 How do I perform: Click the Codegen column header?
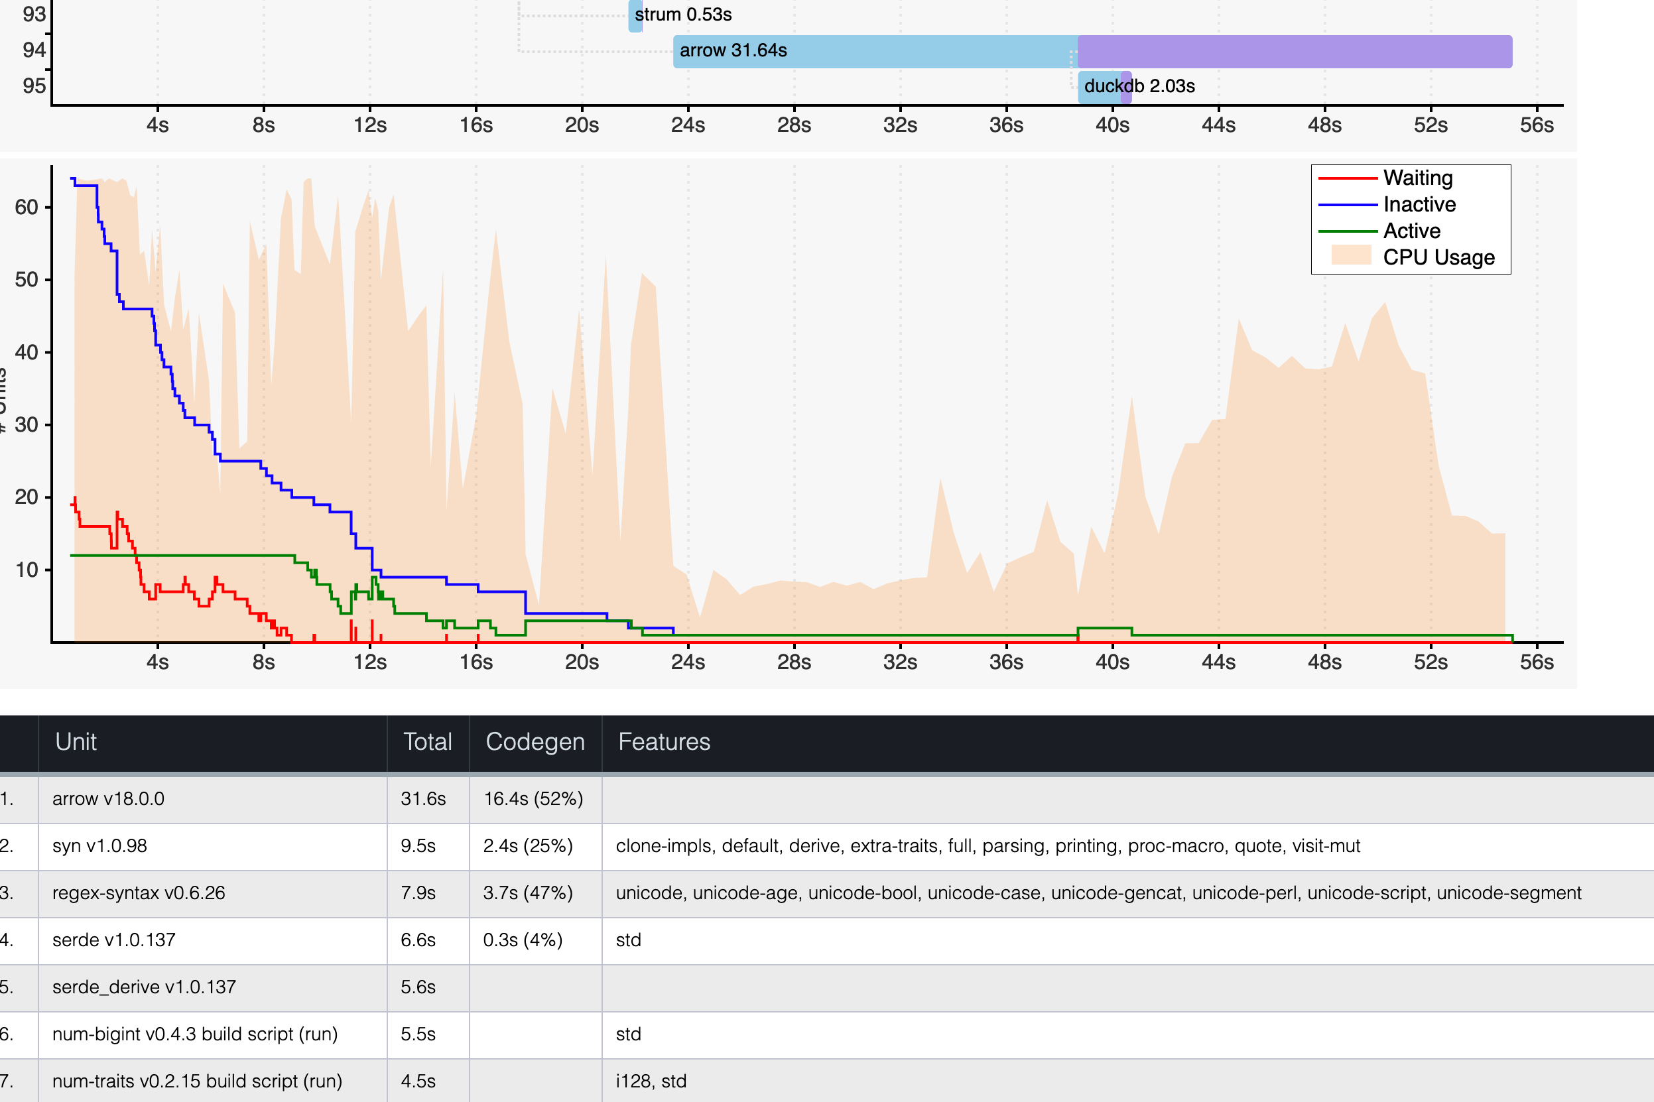point(535,742)
